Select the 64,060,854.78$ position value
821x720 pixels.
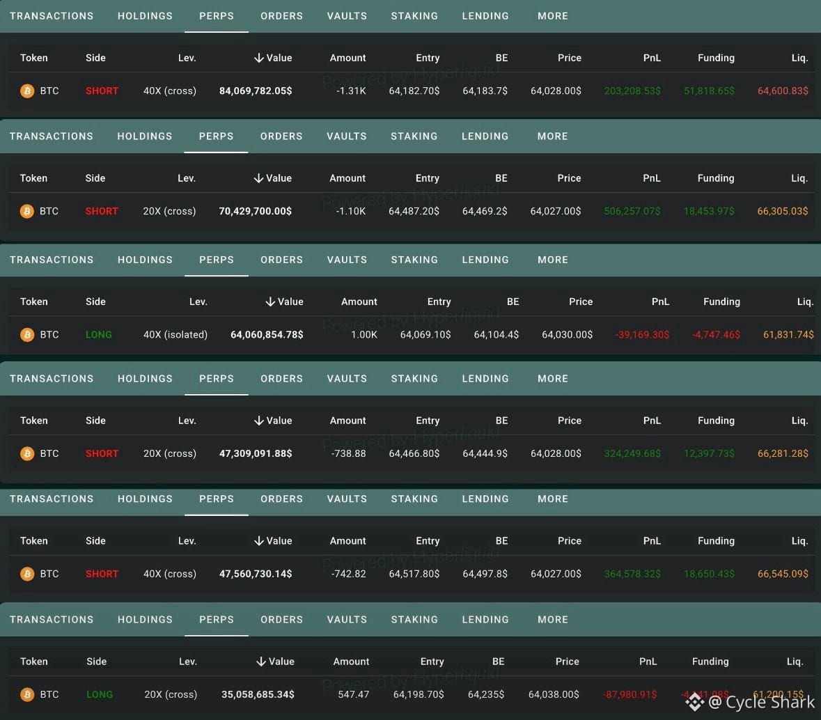[267, 335]
